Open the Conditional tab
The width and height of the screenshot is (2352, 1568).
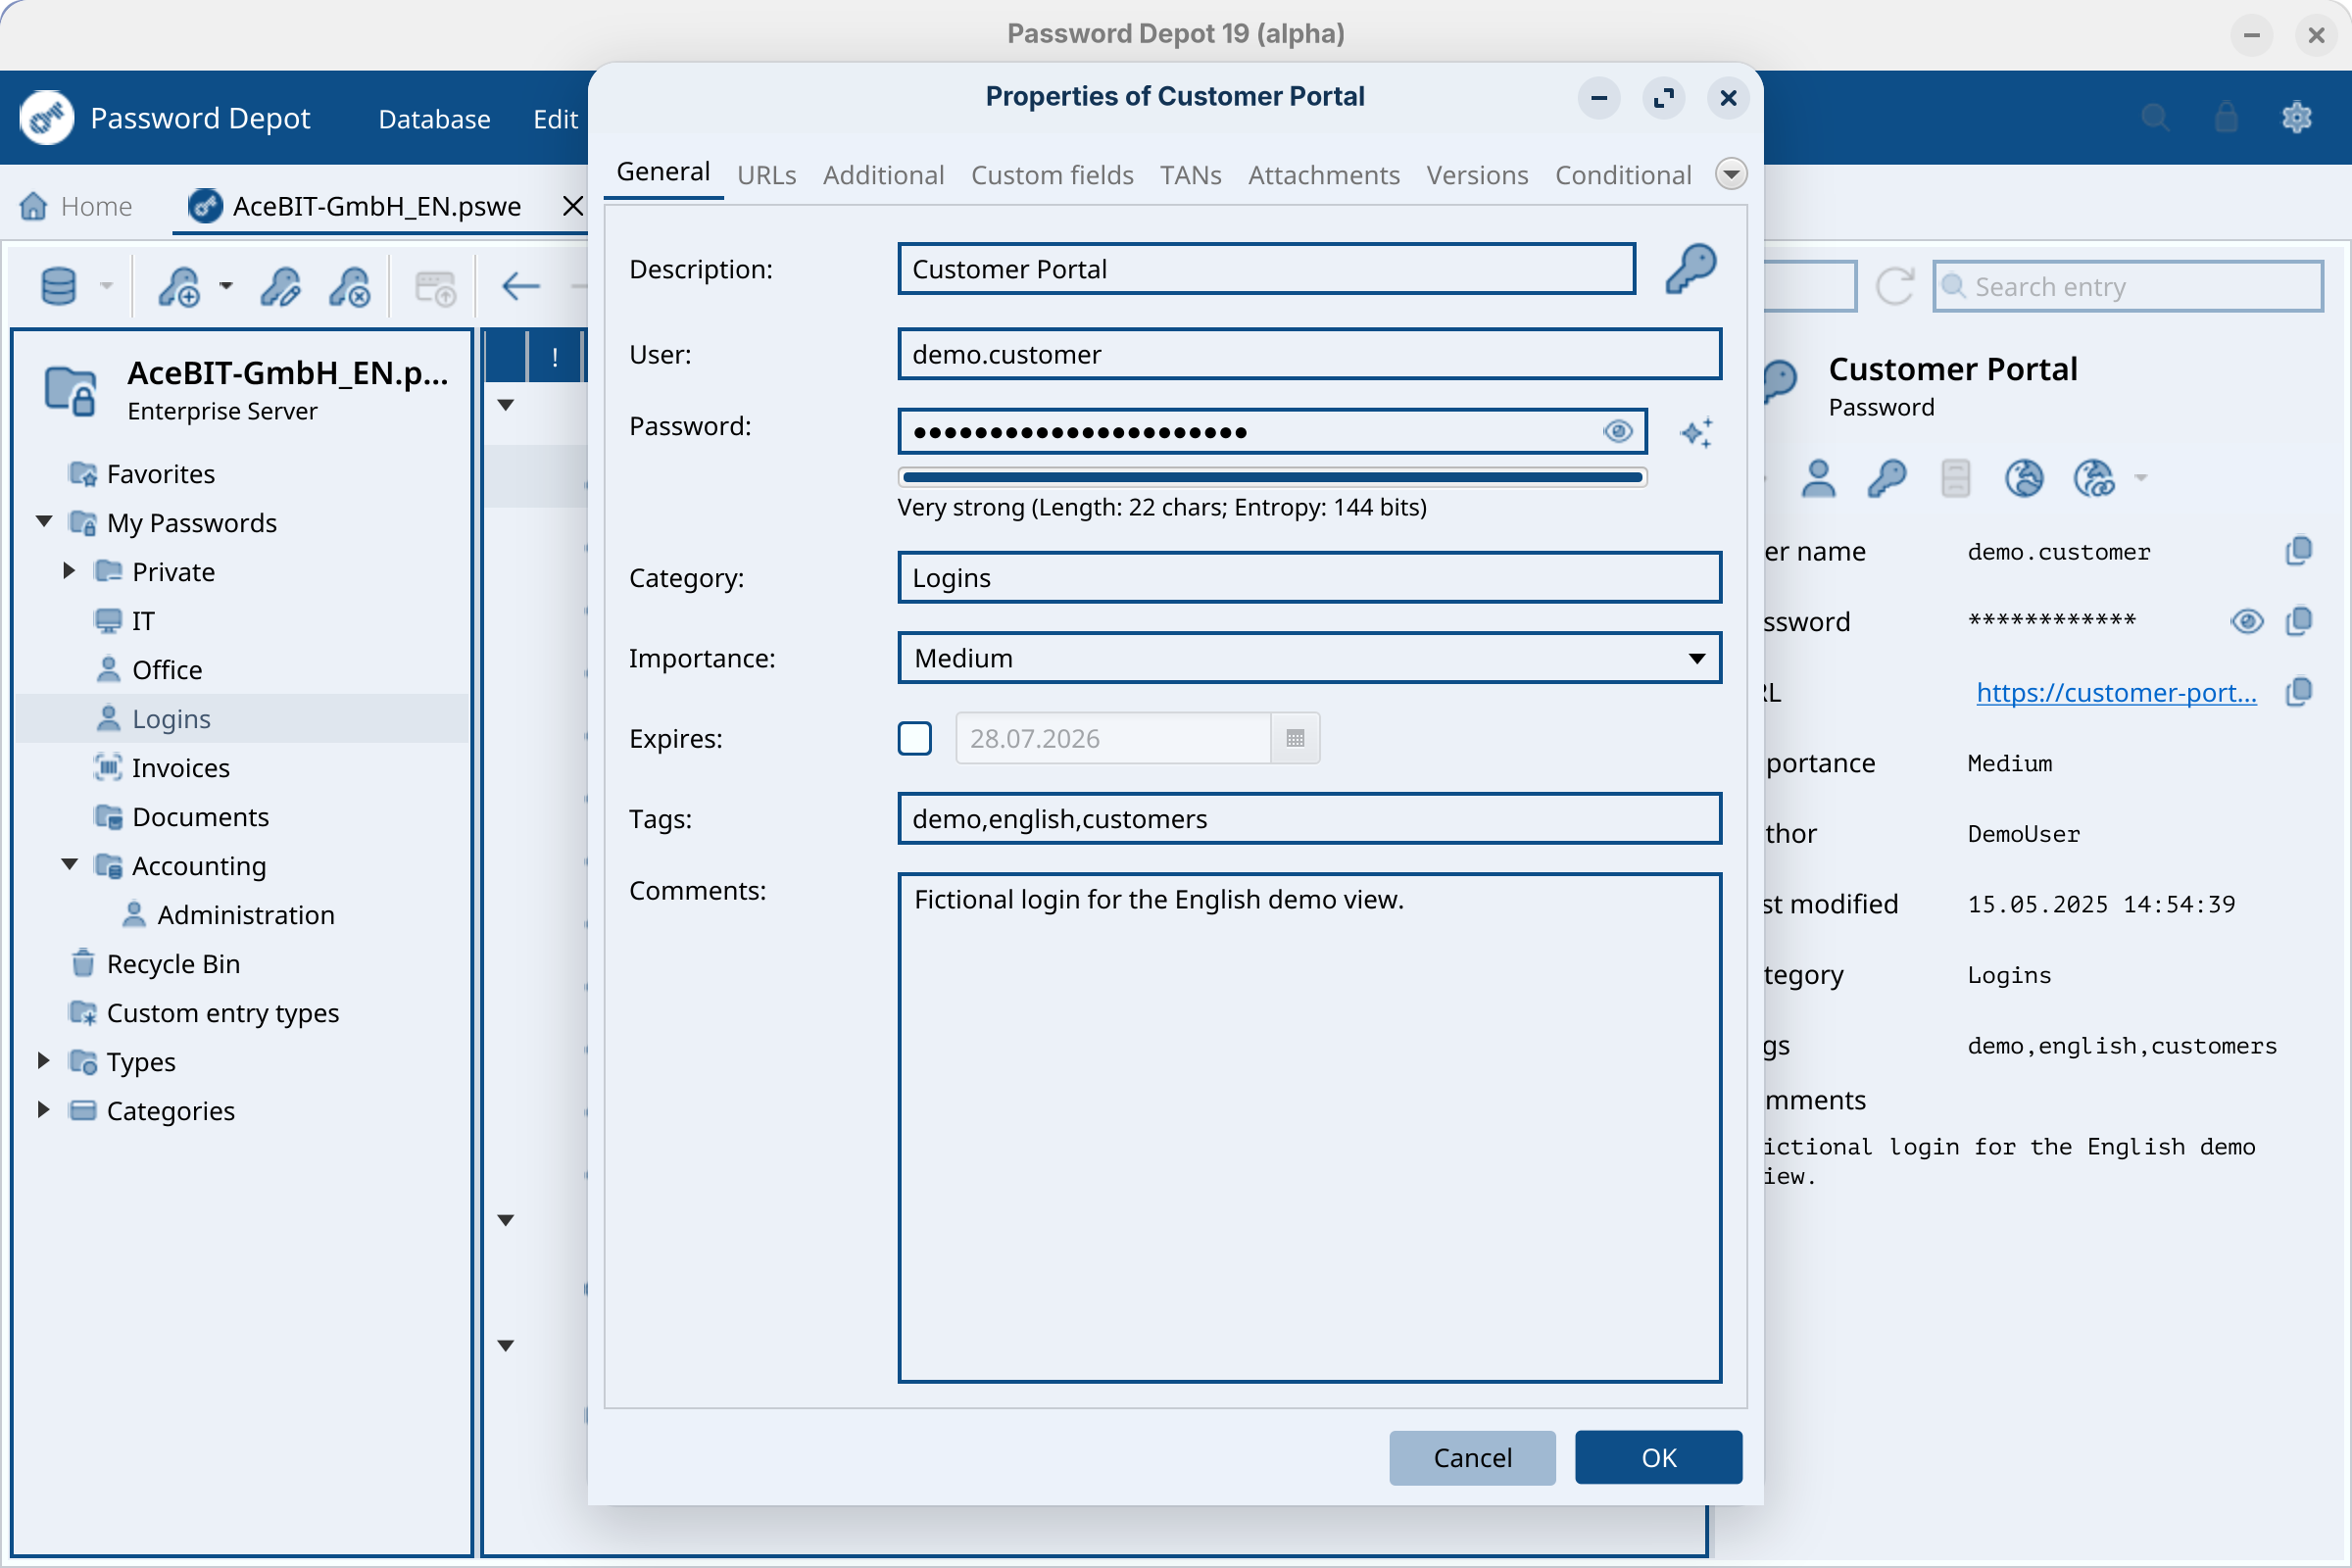tap(1623, 175)
